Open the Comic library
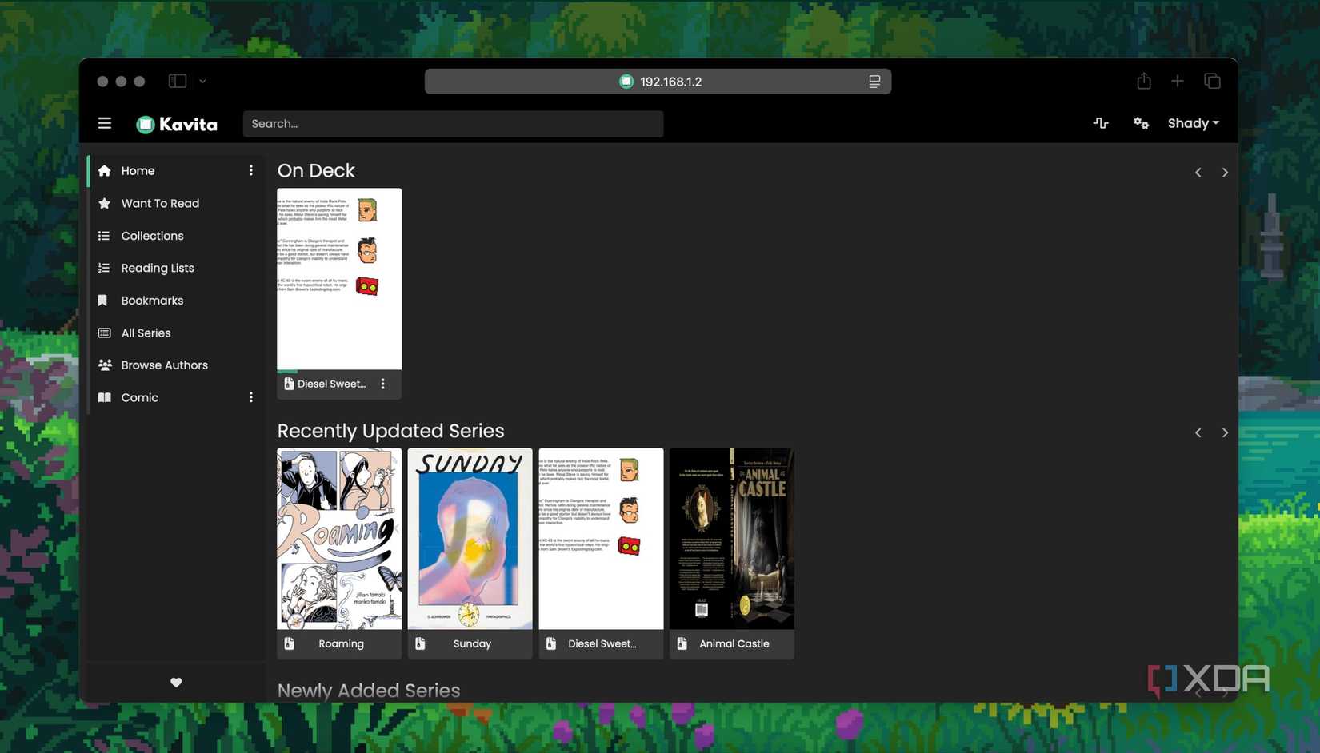Viewport: 1320px width, 753px height. [x=139, y=397]
